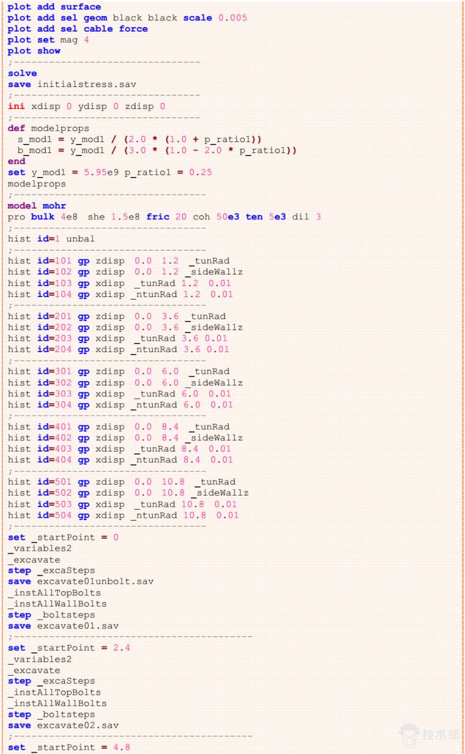Click the 'hist id=303' line
Viewport: 465px width, 754px height.
(119, 394)
